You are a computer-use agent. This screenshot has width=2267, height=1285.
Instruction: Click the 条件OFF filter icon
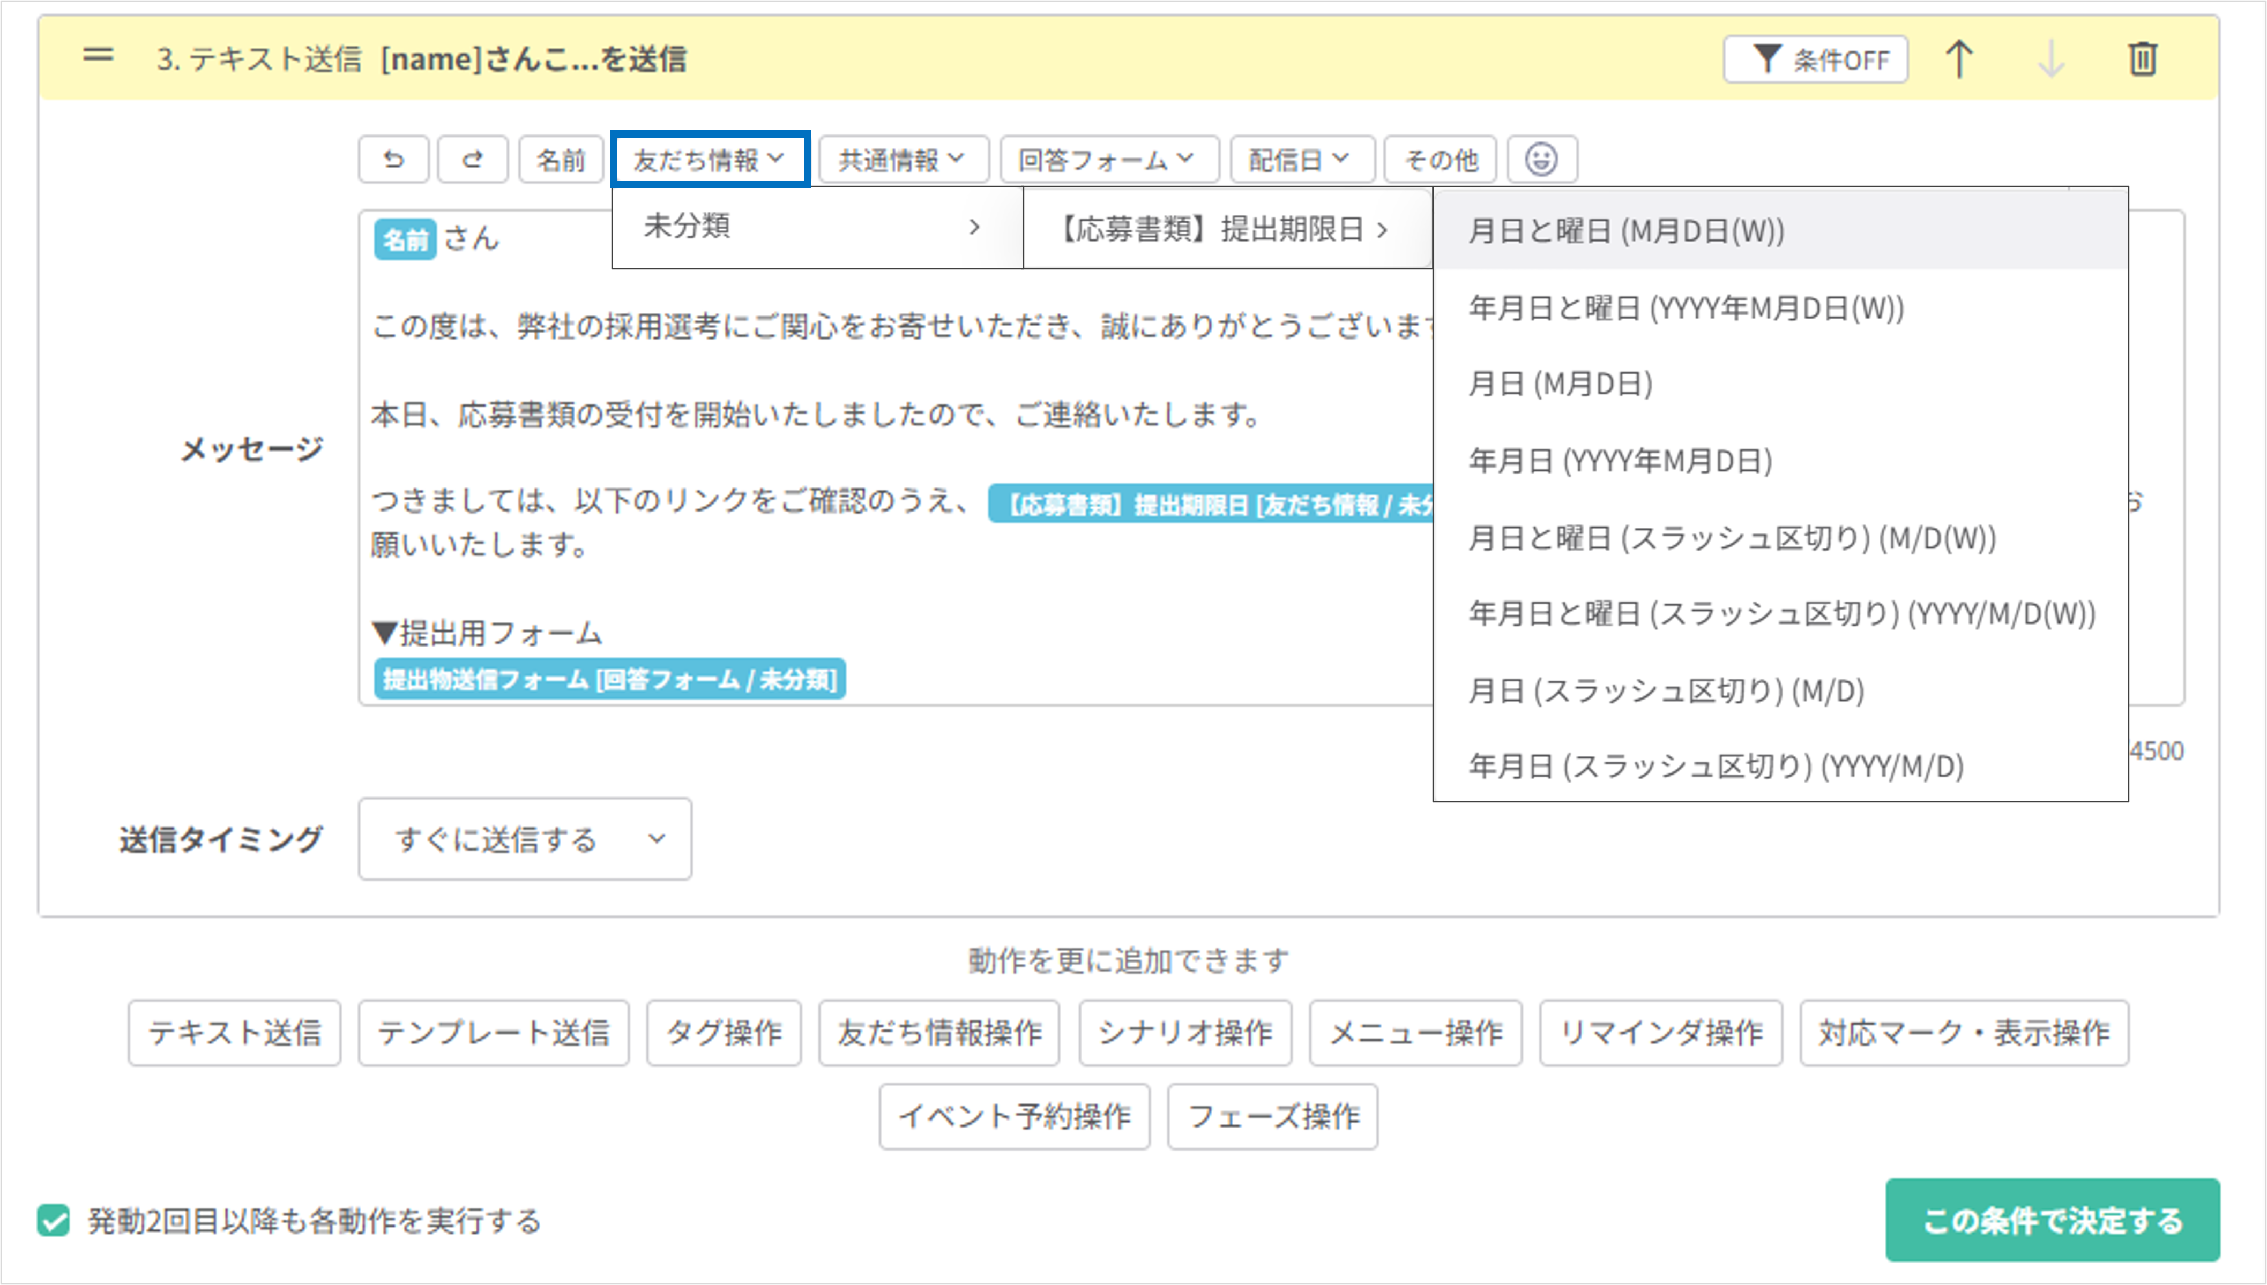coord(1815,59)
